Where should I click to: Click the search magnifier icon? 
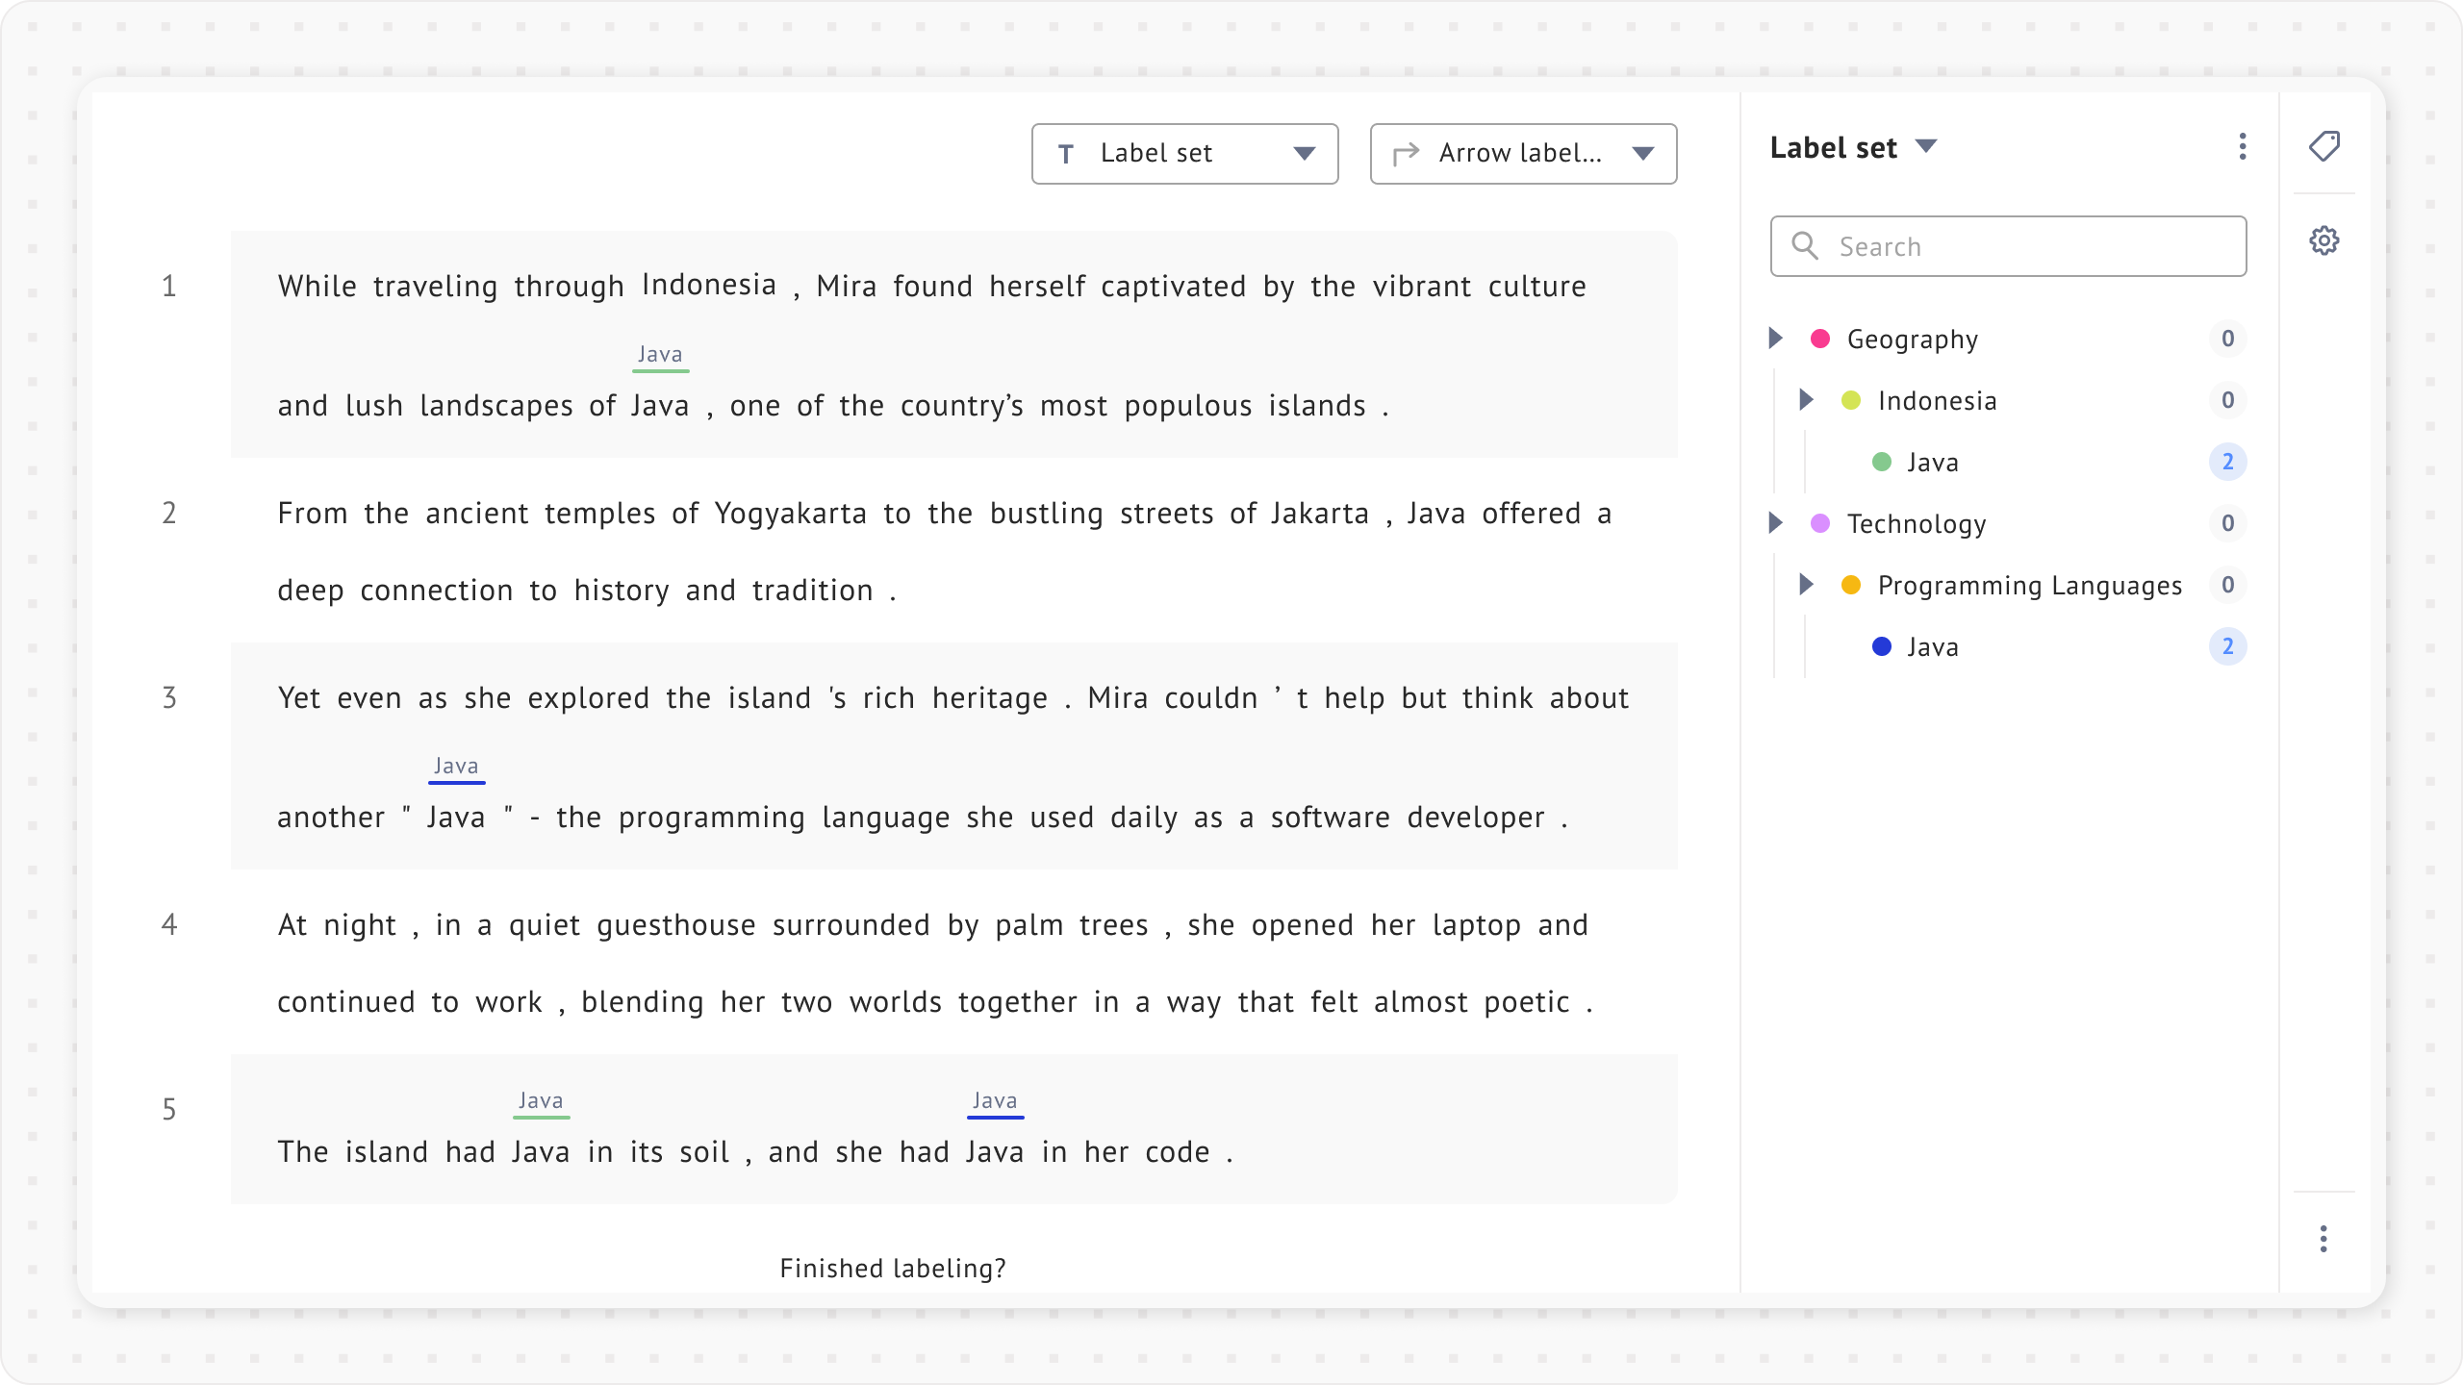point(1805,246)
